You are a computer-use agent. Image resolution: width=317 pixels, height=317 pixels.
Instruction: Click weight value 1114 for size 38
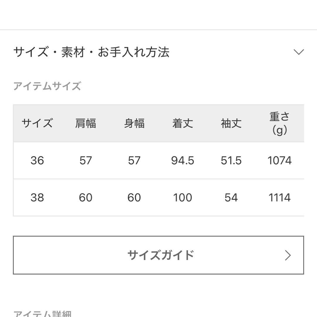[279, 198]
